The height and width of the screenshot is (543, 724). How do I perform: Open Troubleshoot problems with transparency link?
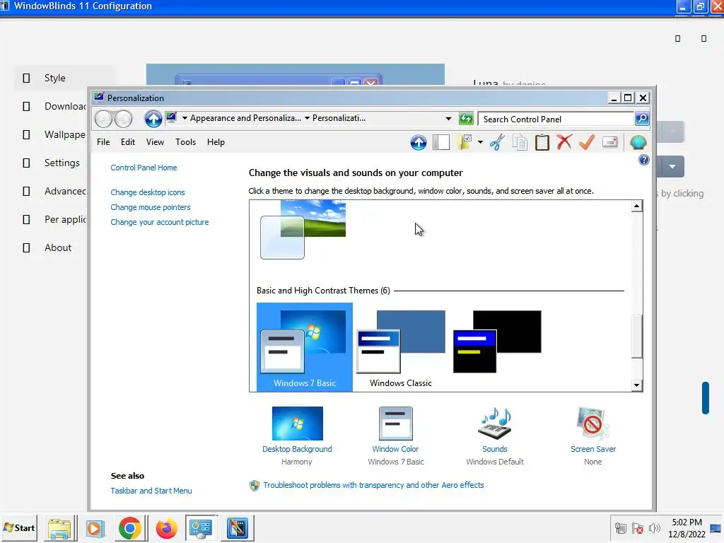pos(373,485)
